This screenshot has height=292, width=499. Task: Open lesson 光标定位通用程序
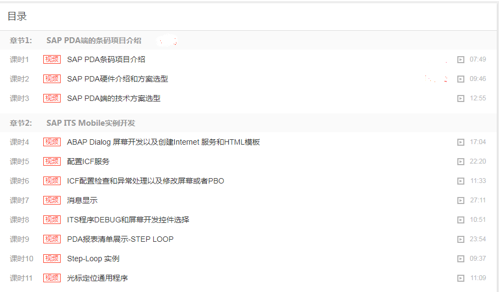coord(97,278)
